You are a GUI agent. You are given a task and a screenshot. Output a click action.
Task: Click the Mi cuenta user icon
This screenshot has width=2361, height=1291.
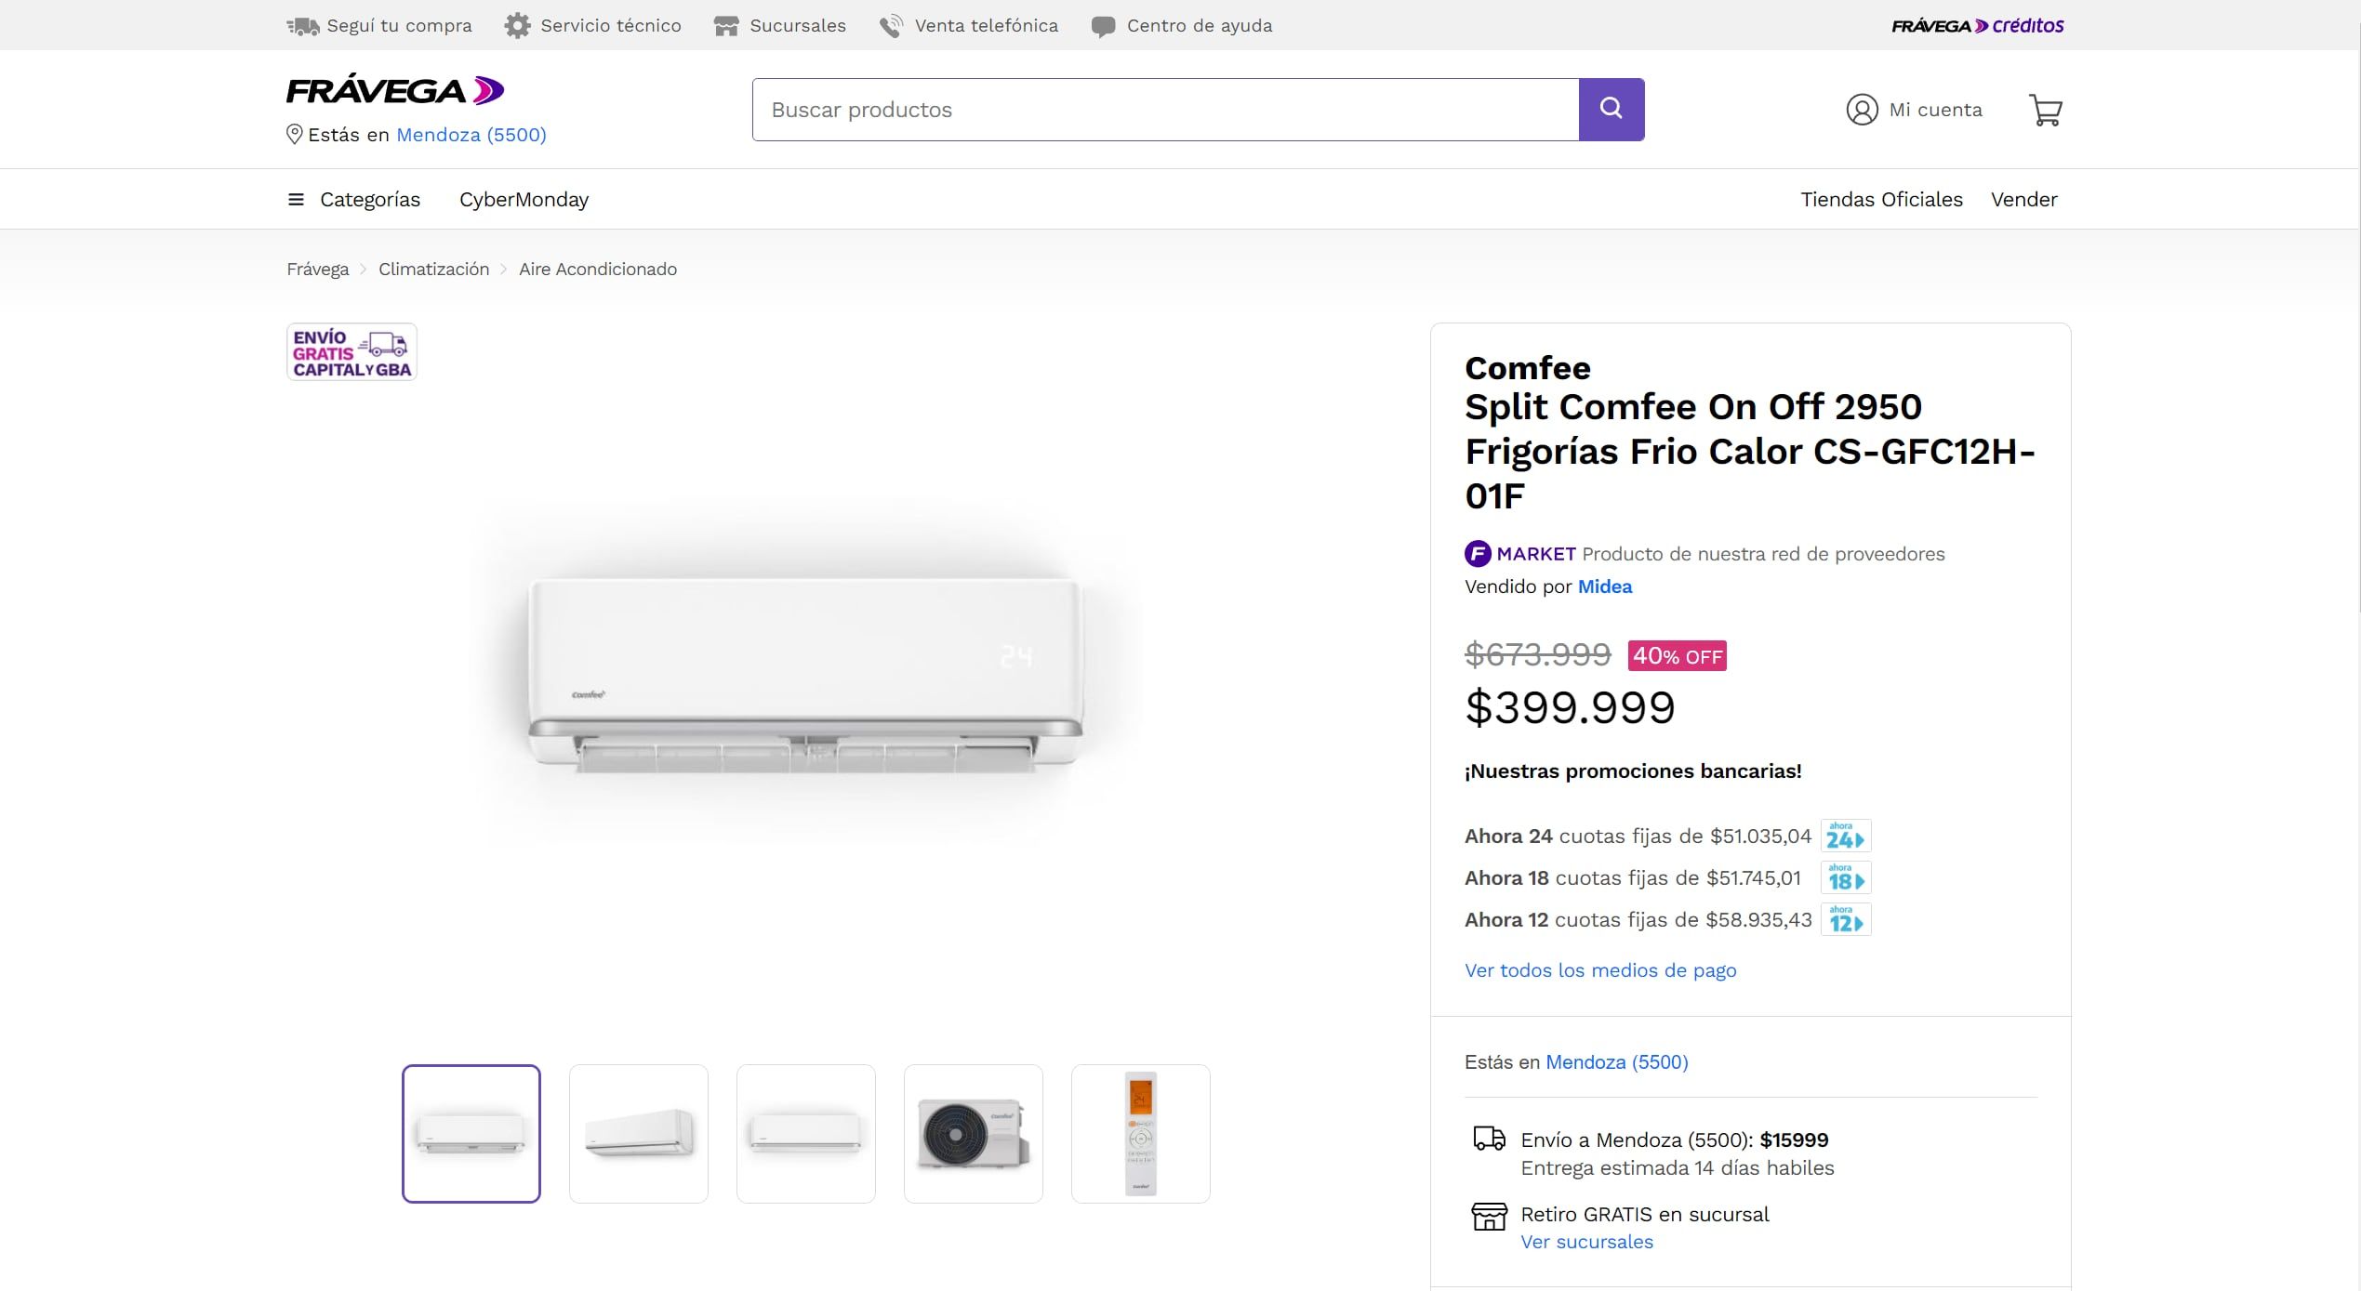[1862, 110]
